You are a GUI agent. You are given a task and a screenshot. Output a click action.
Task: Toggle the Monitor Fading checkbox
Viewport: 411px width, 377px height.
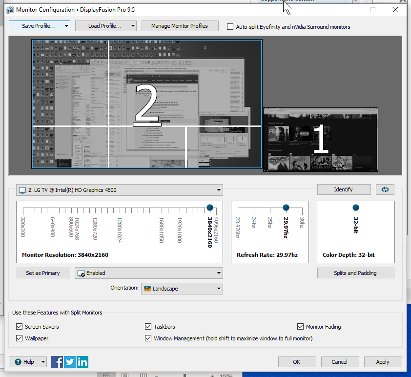[x=300, y=327]
